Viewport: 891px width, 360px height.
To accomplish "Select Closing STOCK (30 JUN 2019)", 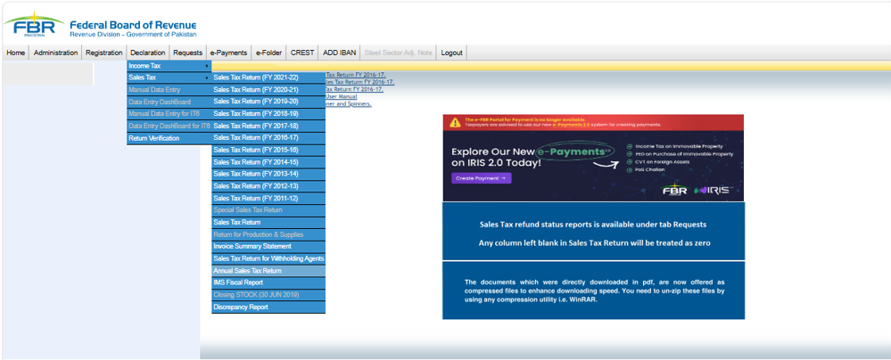I will click(268, 295).
